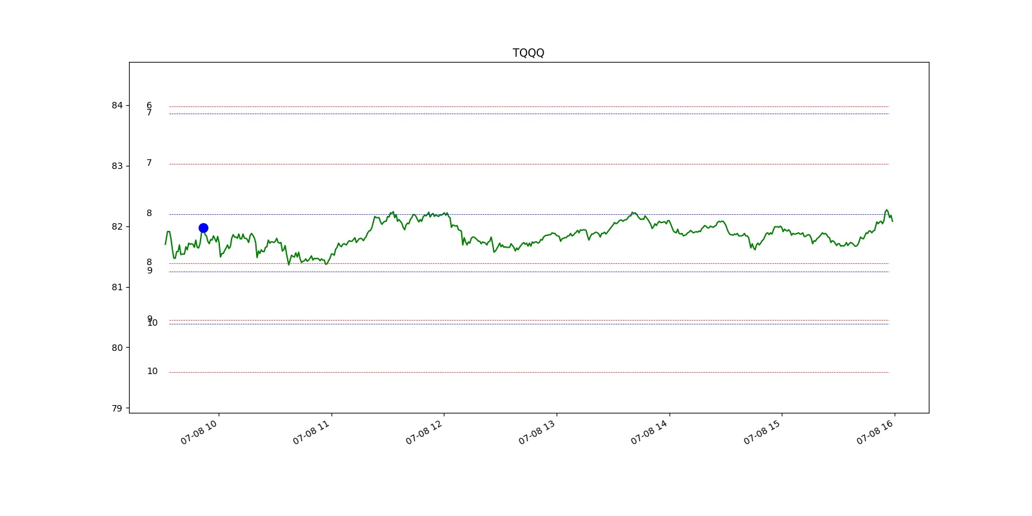Click the y-axis tick label 79

[x=117, y=408]
